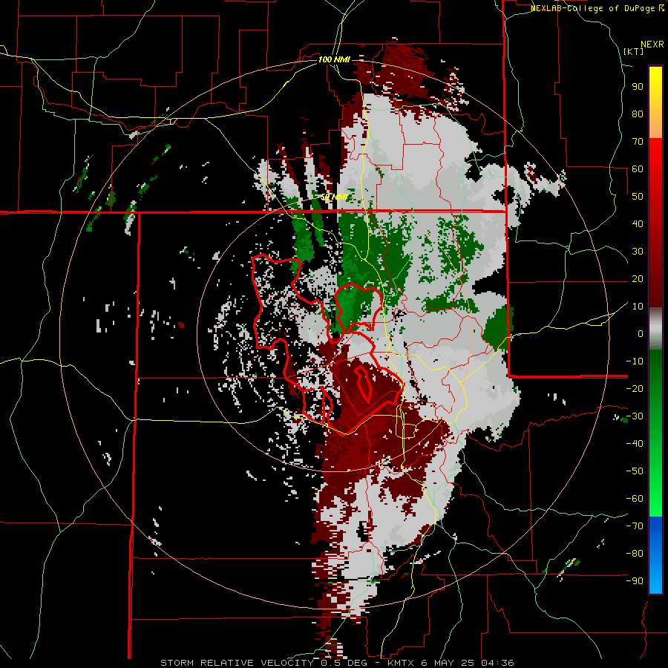Click the 100 NMI range ring label

pos(334,59)
